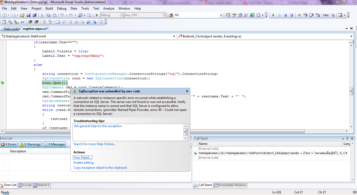Viewport: 357px width, 195px height.
Task: Open the Debug menu
Action: (x=62, y=8)
